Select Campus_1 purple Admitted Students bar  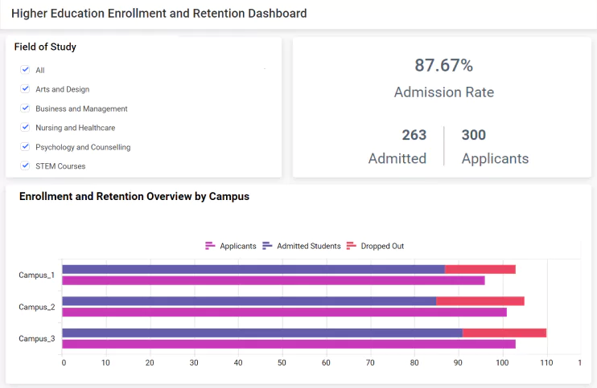[253, 269]
